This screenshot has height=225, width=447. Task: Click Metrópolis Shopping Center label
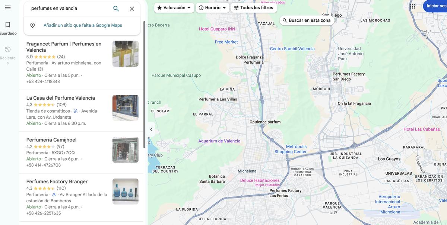(x=291, y=149)
